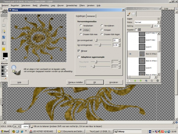The height and width of the screenshot is (134, 178).
Task: Select the Krimpen deform mode
Action: click(x=102, y=30)
